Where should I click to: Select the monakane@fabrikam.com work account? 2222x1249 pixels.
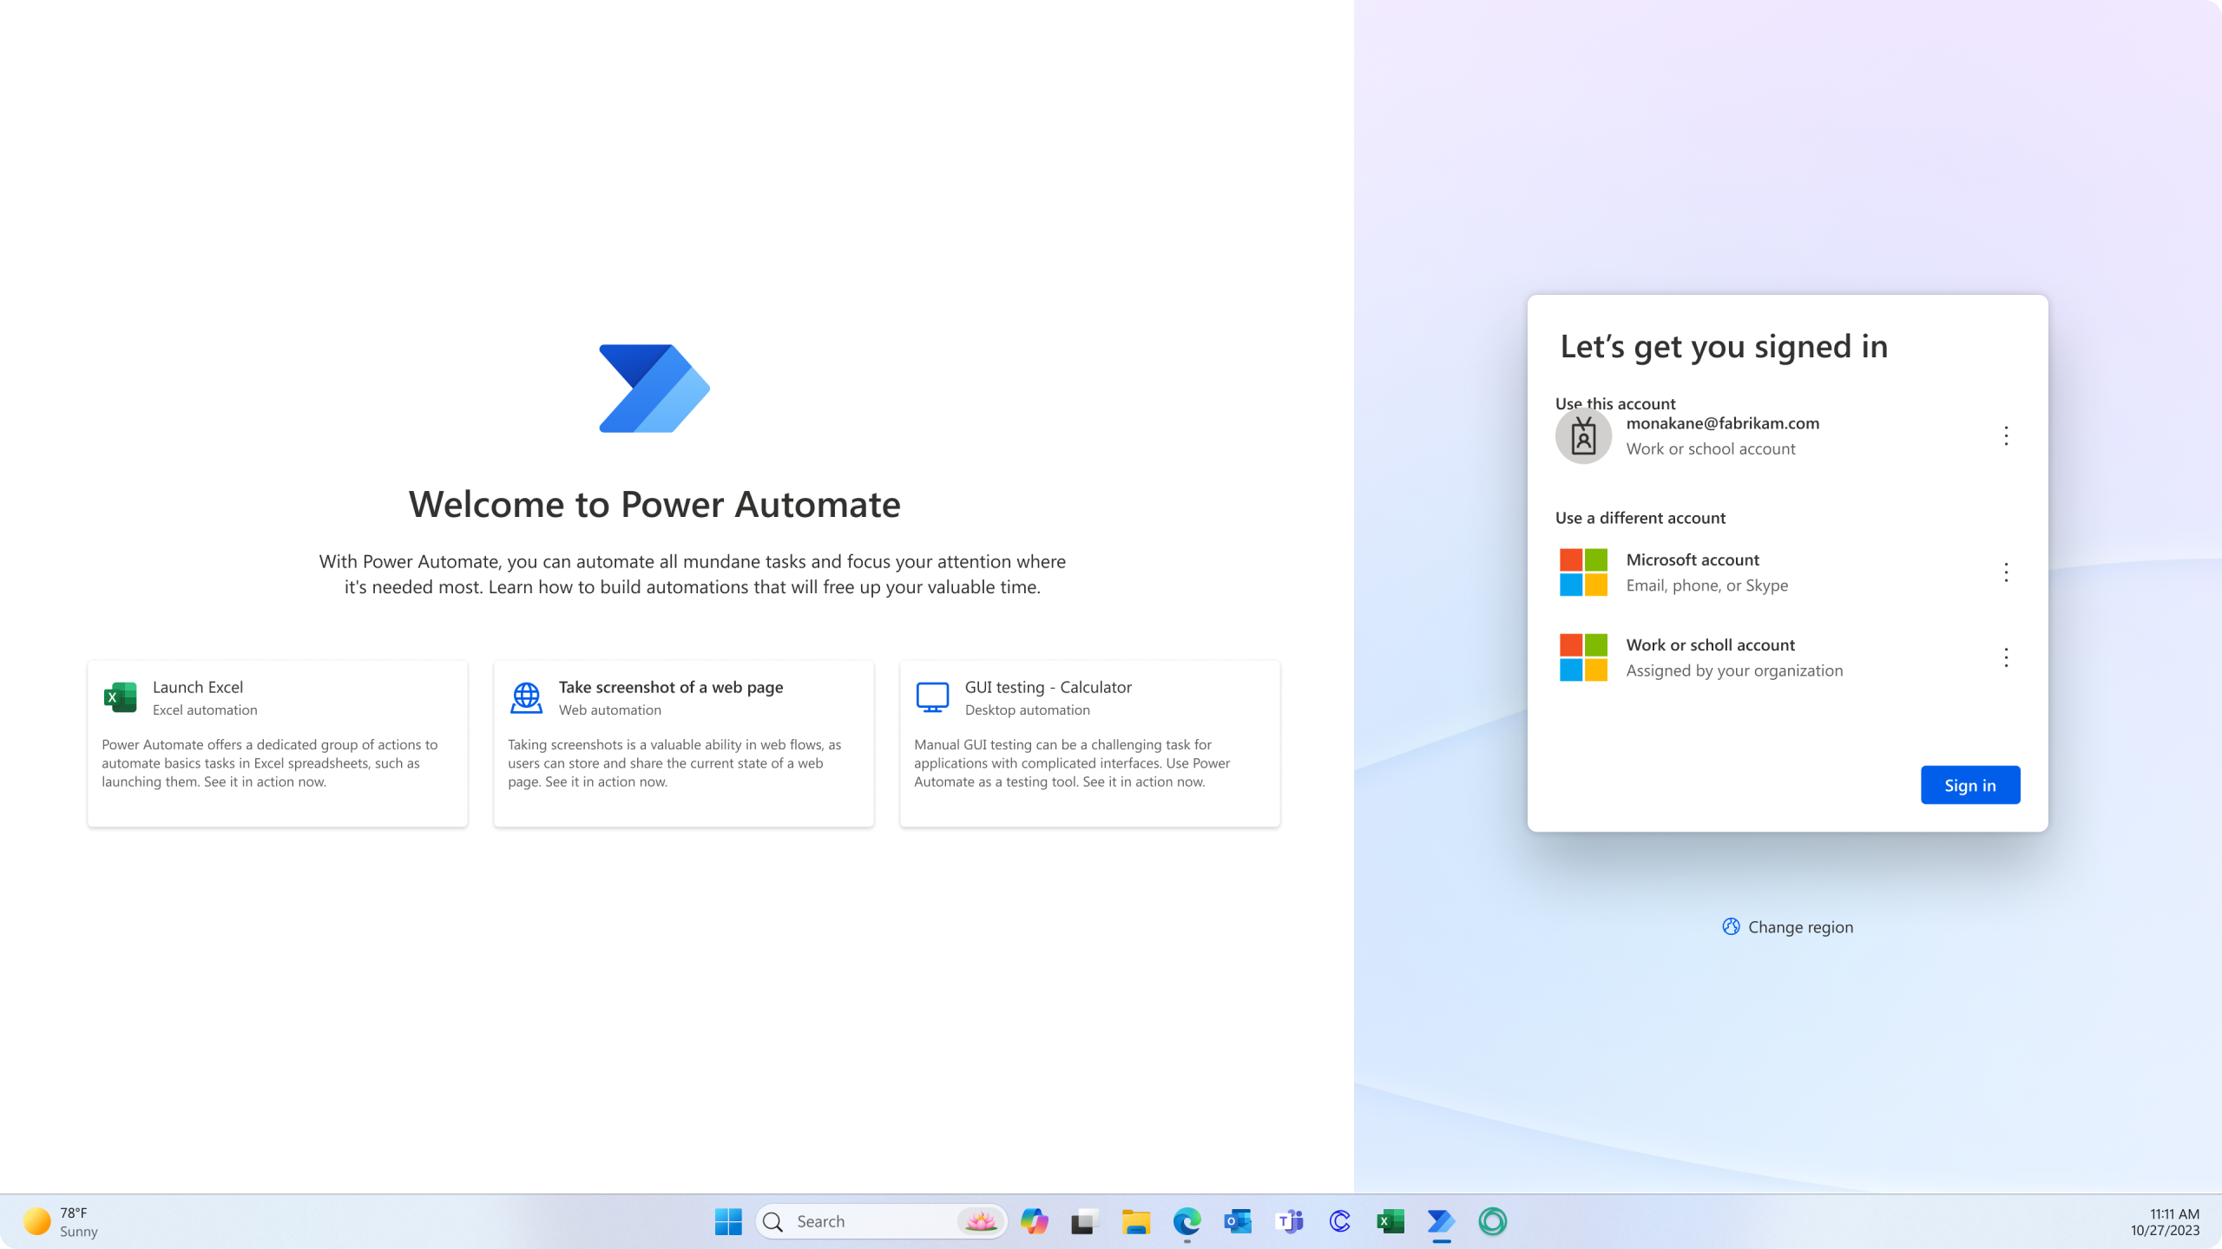tap(1722, 435)
